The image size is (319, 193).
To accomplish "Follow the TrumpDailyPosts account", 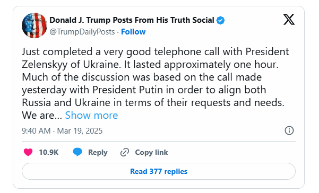I will point(133,32).
